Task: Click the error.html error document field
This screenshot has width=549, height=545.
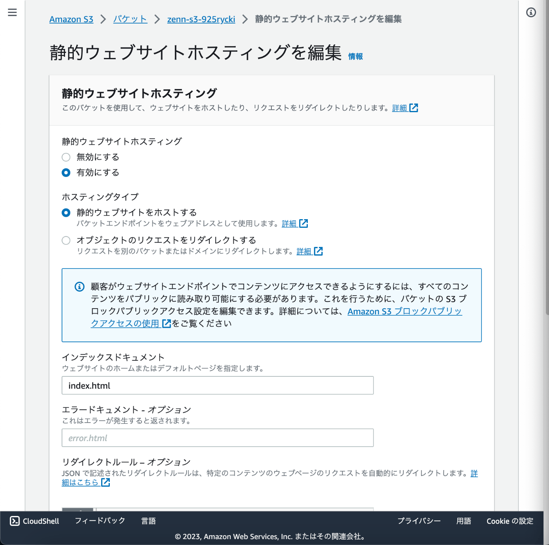Action: click(218, 438)
